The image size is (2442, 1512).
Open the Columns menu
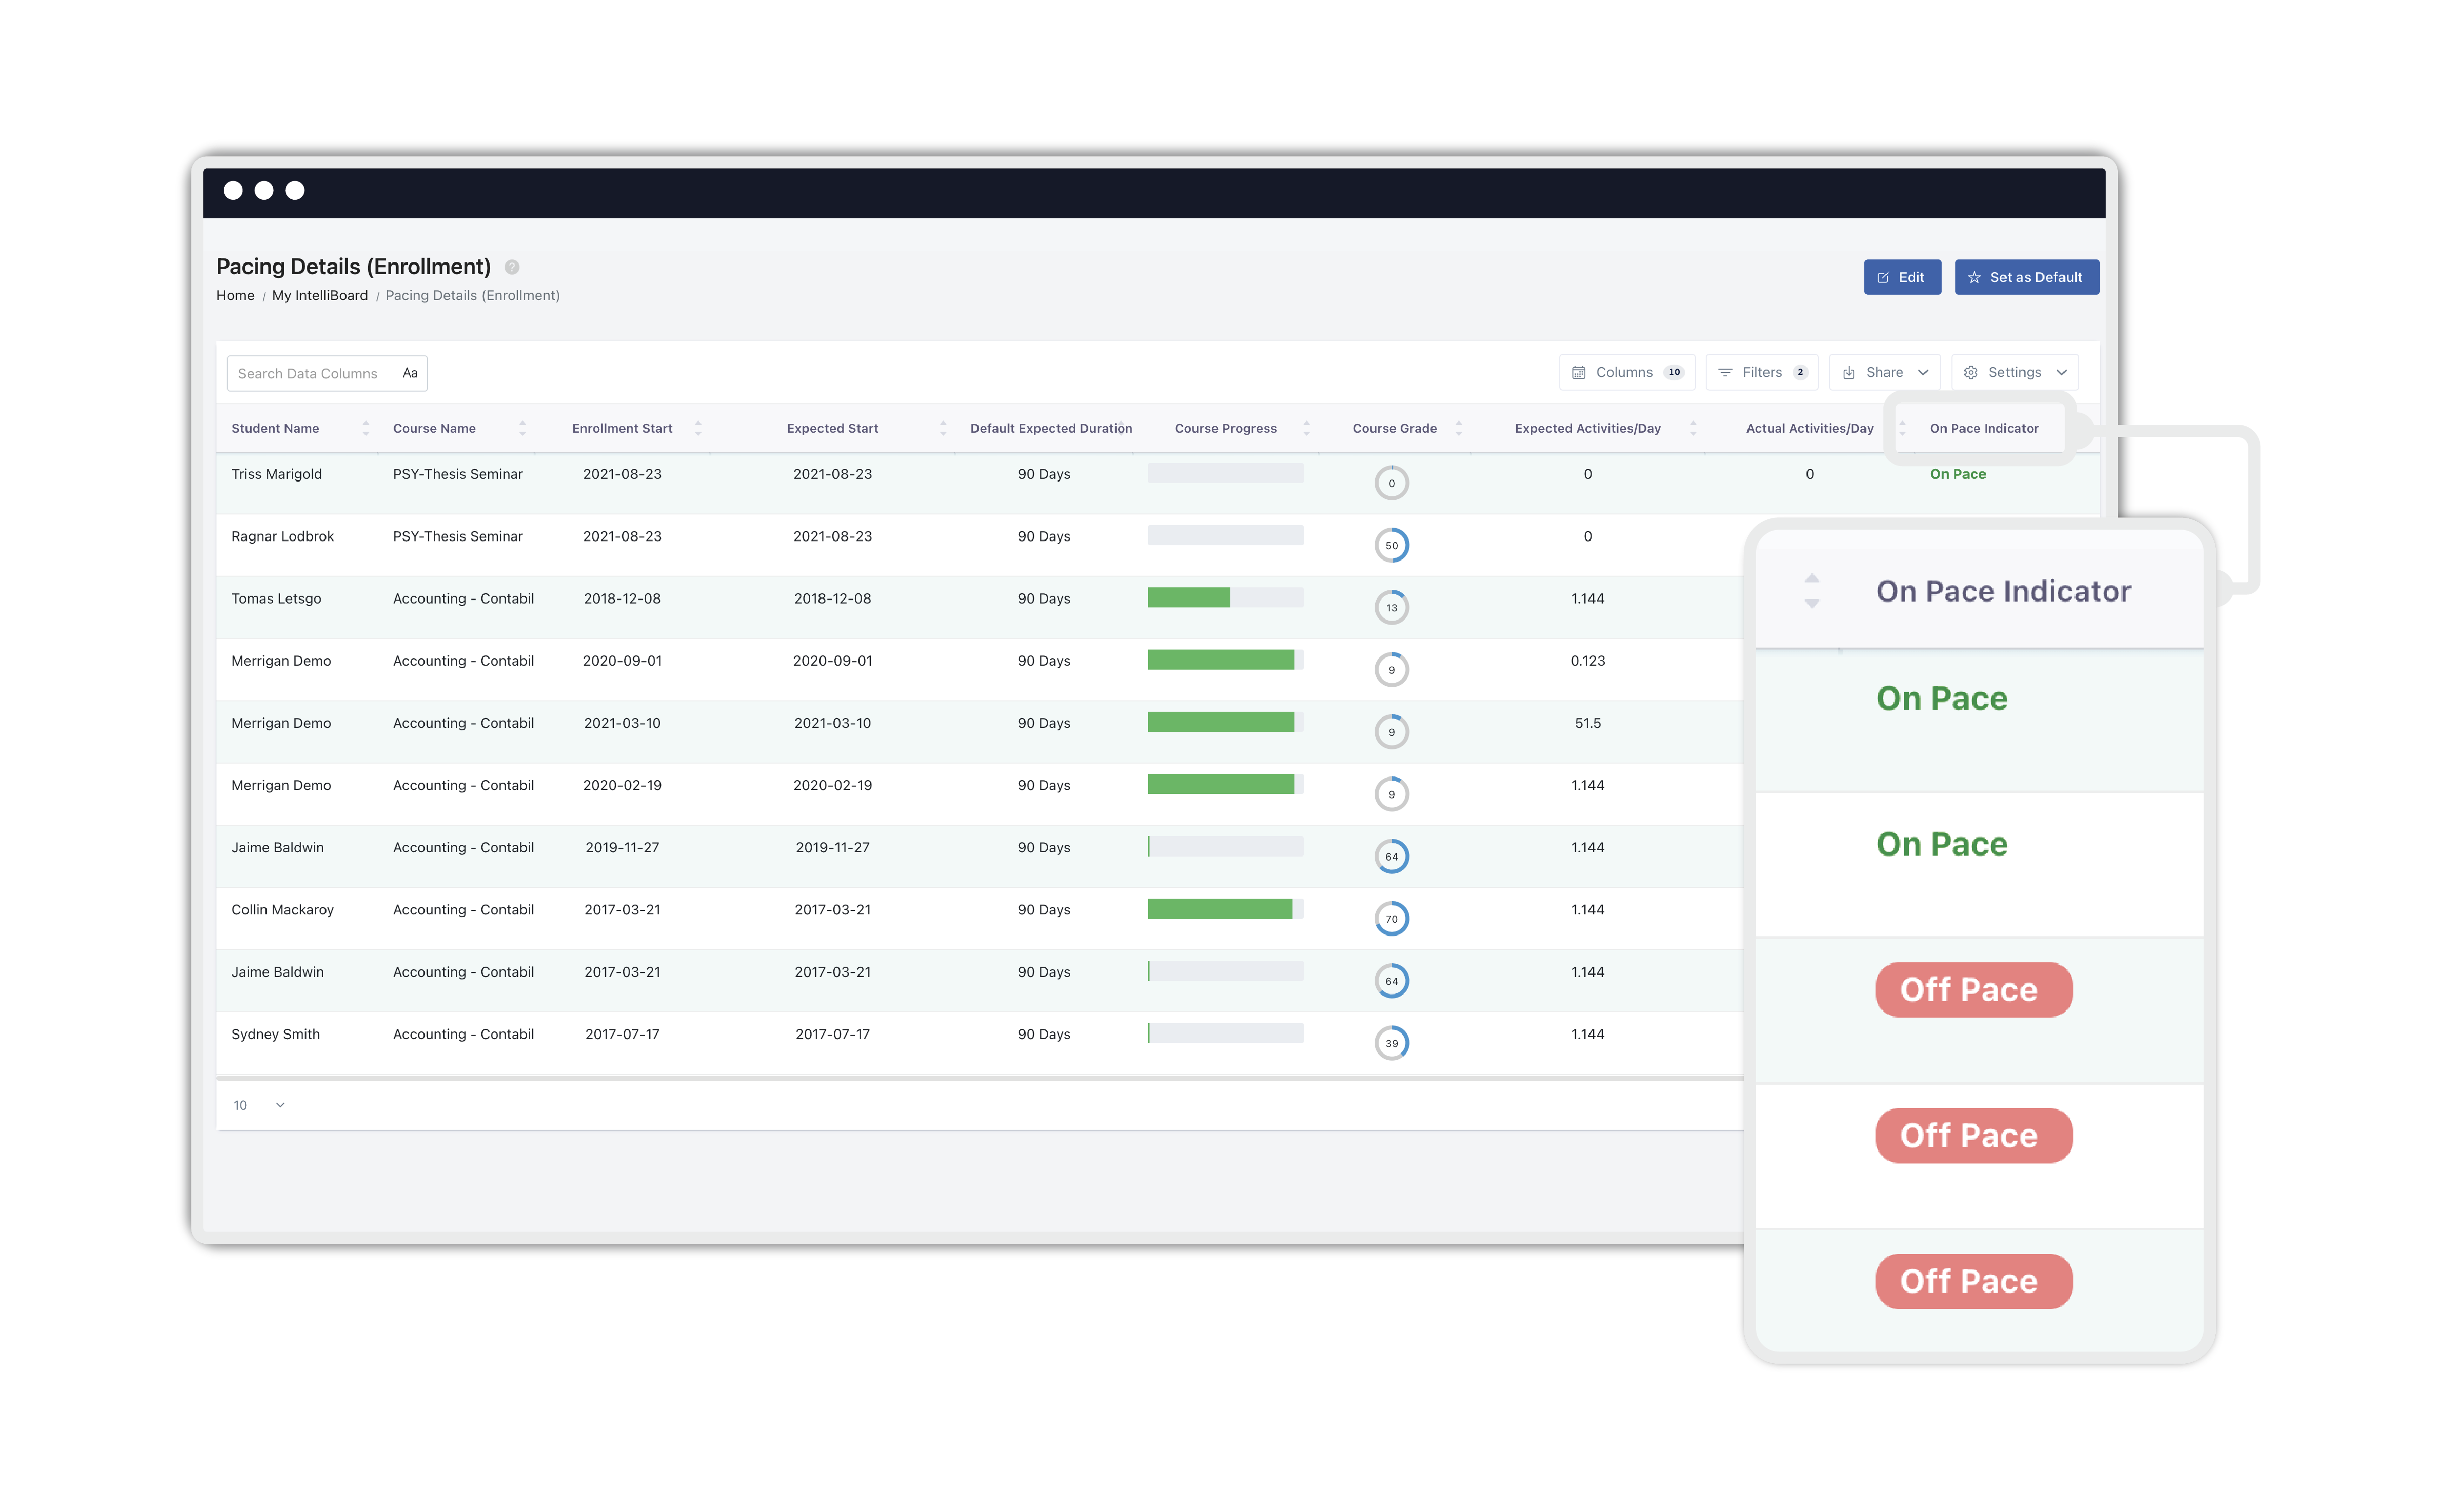(x=1627, y=372)
